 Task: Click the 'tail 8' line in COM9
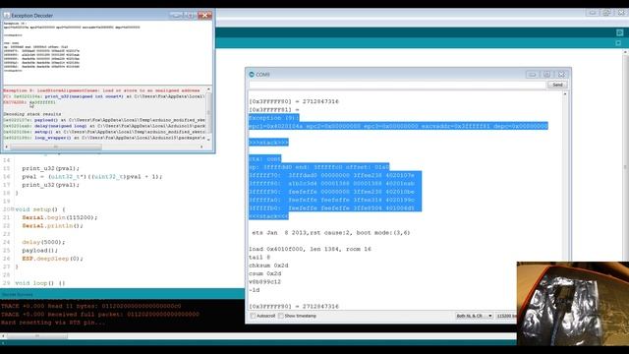(x=259, y=258)
